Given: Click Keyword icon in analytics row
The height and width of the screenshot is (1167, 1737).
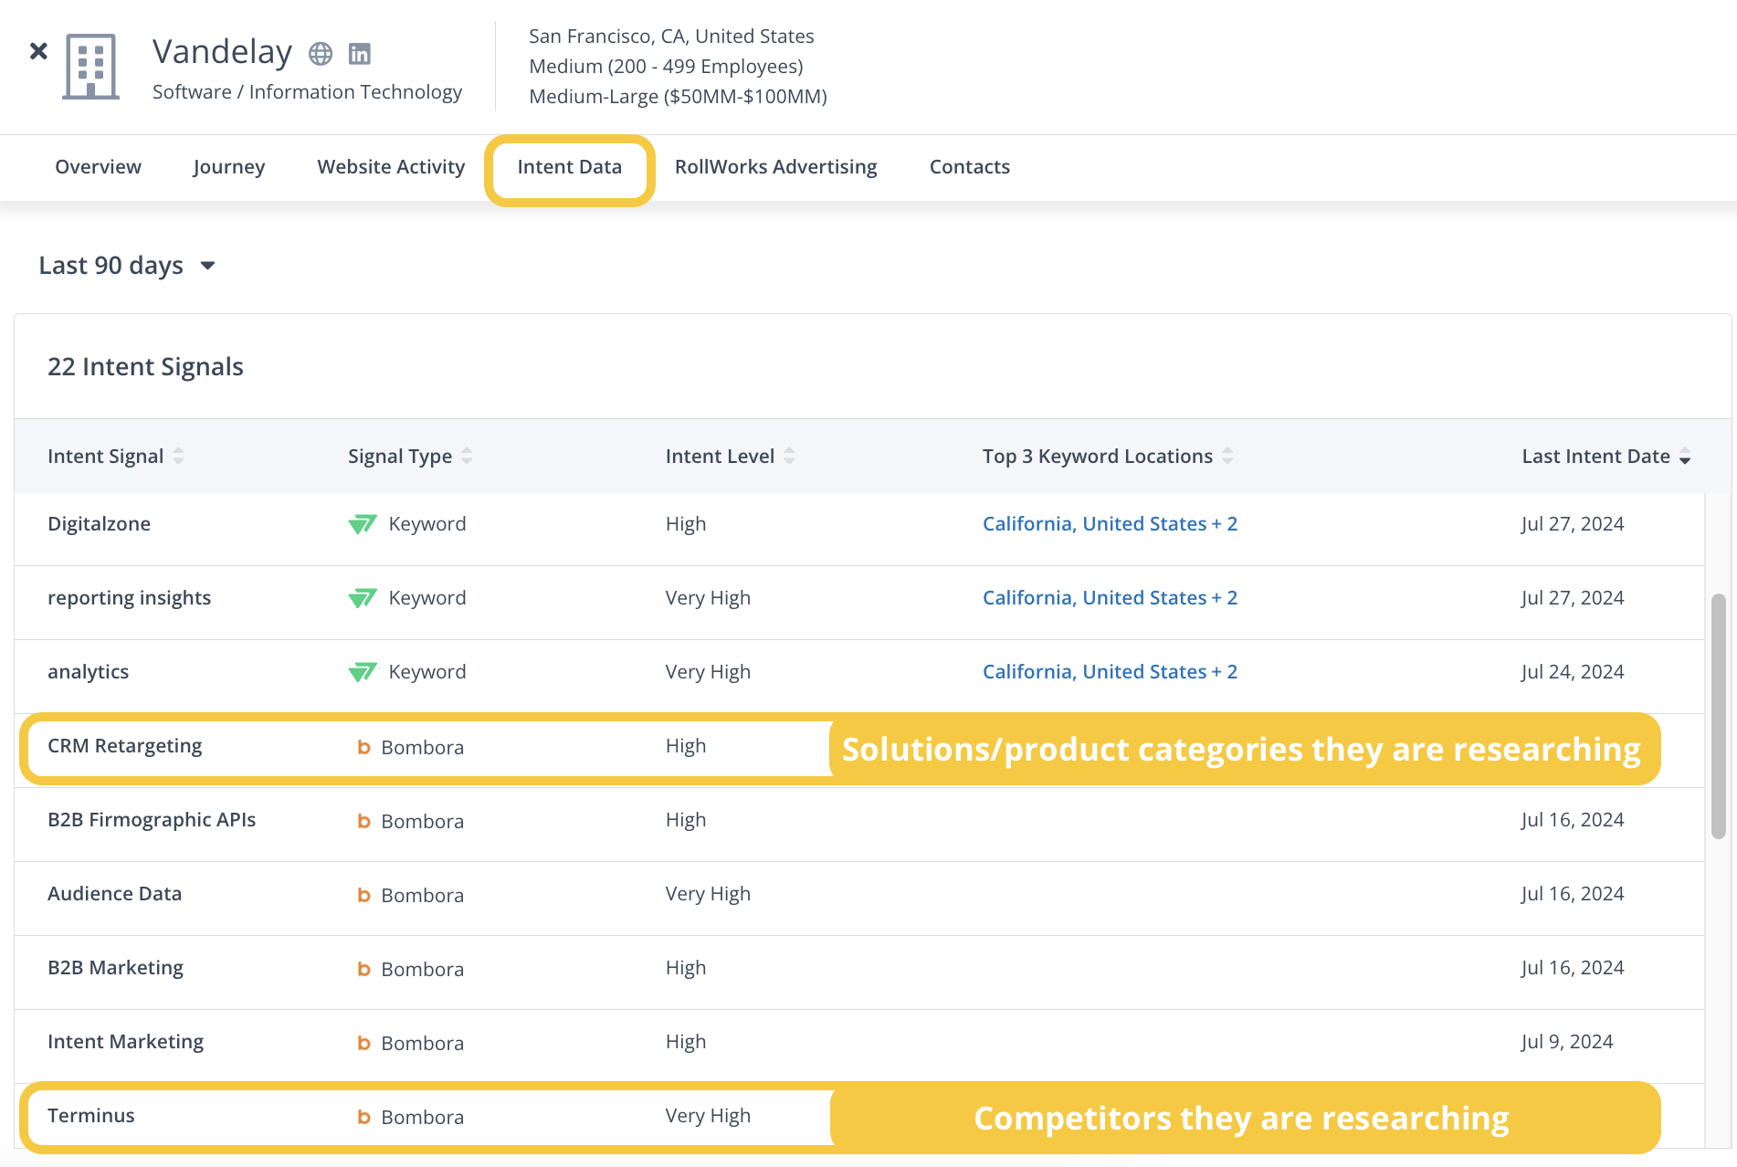Looking at the screenshot, I should (363, 672).
